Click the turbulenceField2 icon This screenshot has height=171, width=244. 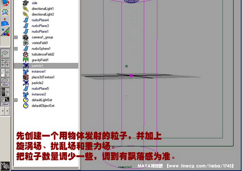[x=26, y=54]
